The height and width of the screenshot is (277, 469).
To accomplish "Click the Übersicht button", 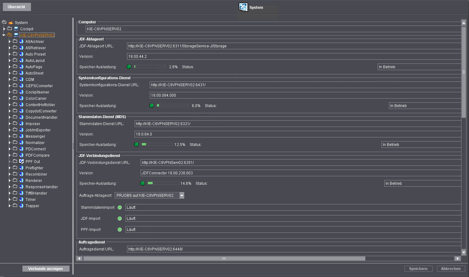I will 16,7.
